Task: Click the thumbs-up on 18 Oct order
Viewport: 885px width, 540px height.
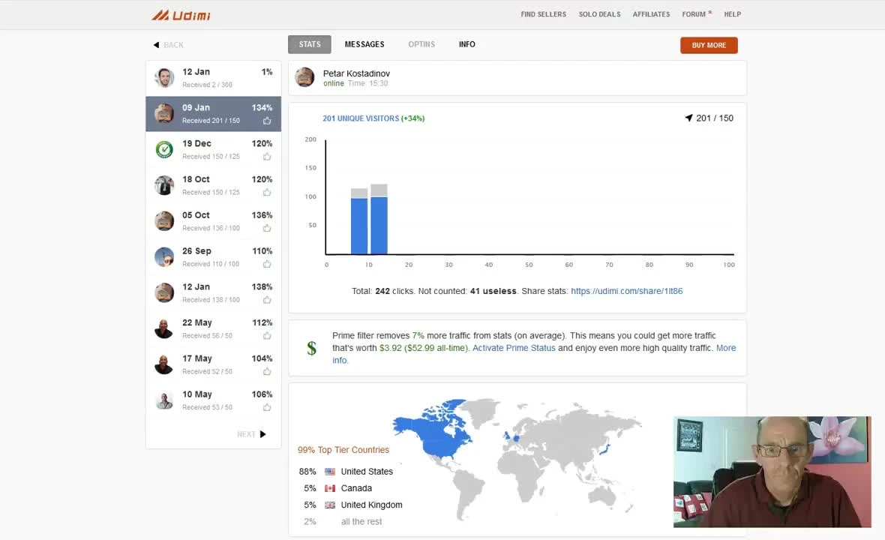Action: (x=267, y=193)
